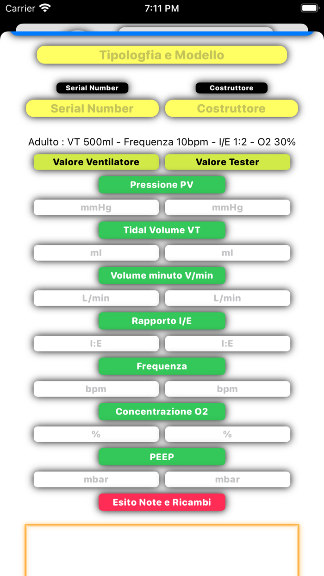Tap the Rapporto I/E label
This screenshot has width=324, height=576.
click(x=162, y=321)
